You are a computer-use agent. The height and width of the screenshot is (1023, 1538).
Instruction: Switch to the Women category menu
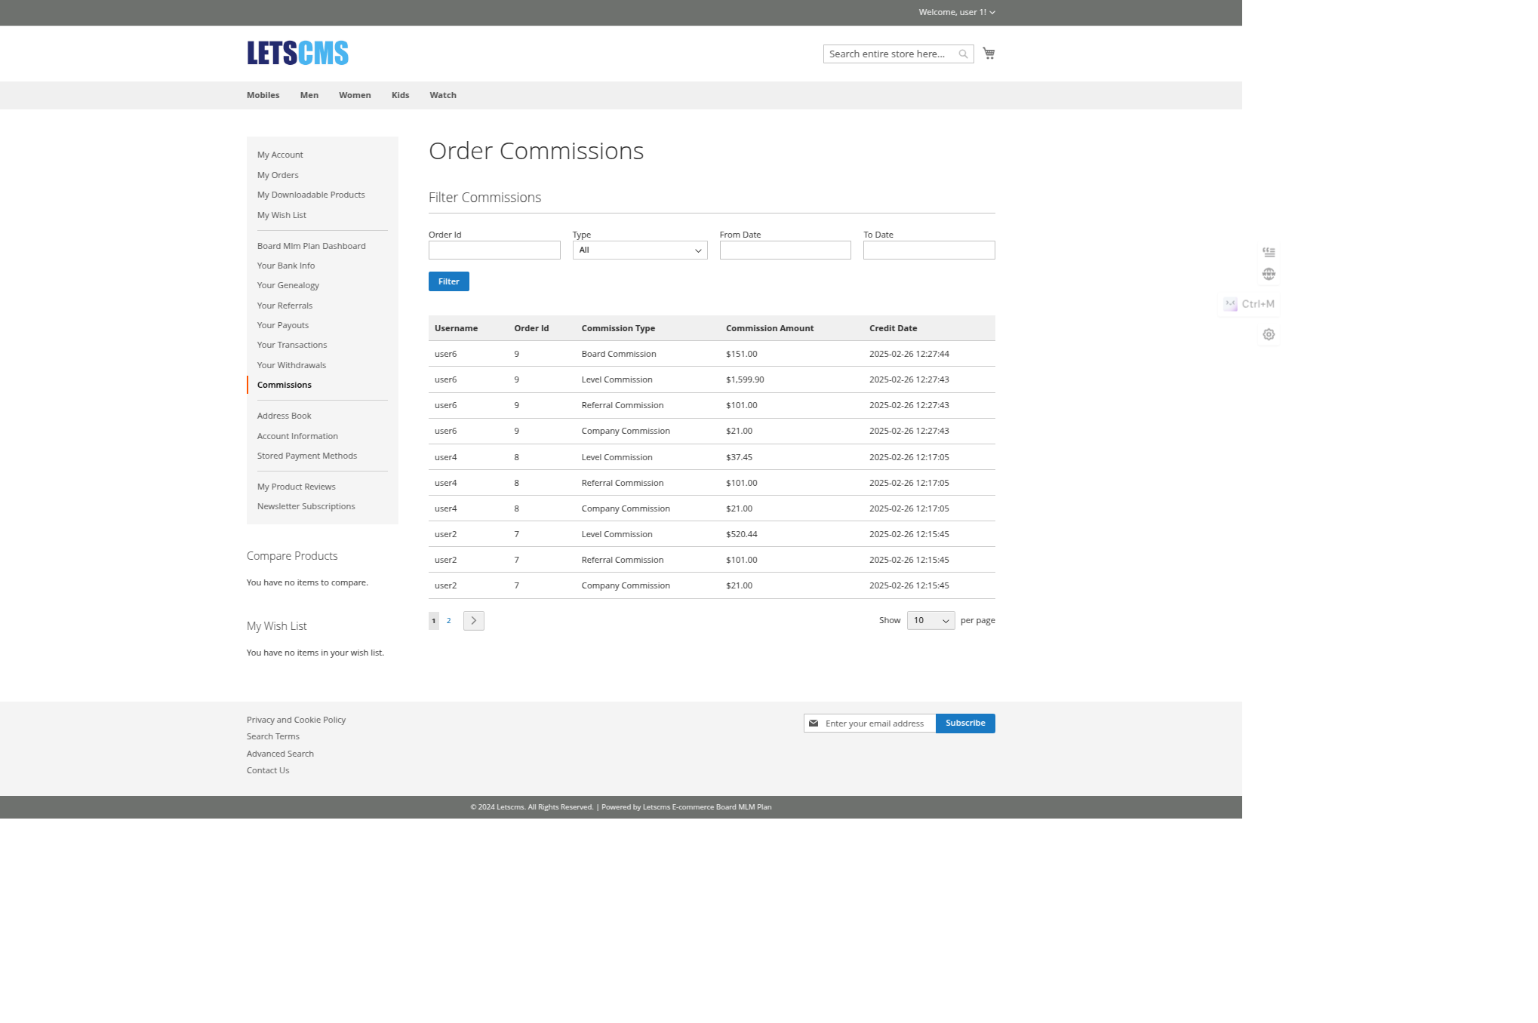[x=354, y=95]
